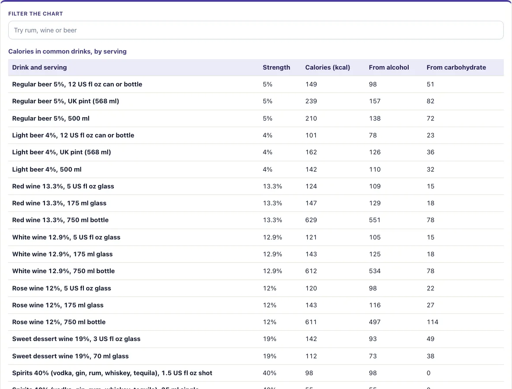Click strength 13.3% in Red wine 175 ml row
This screenshot has height=389, width=512.
point(272,203)
